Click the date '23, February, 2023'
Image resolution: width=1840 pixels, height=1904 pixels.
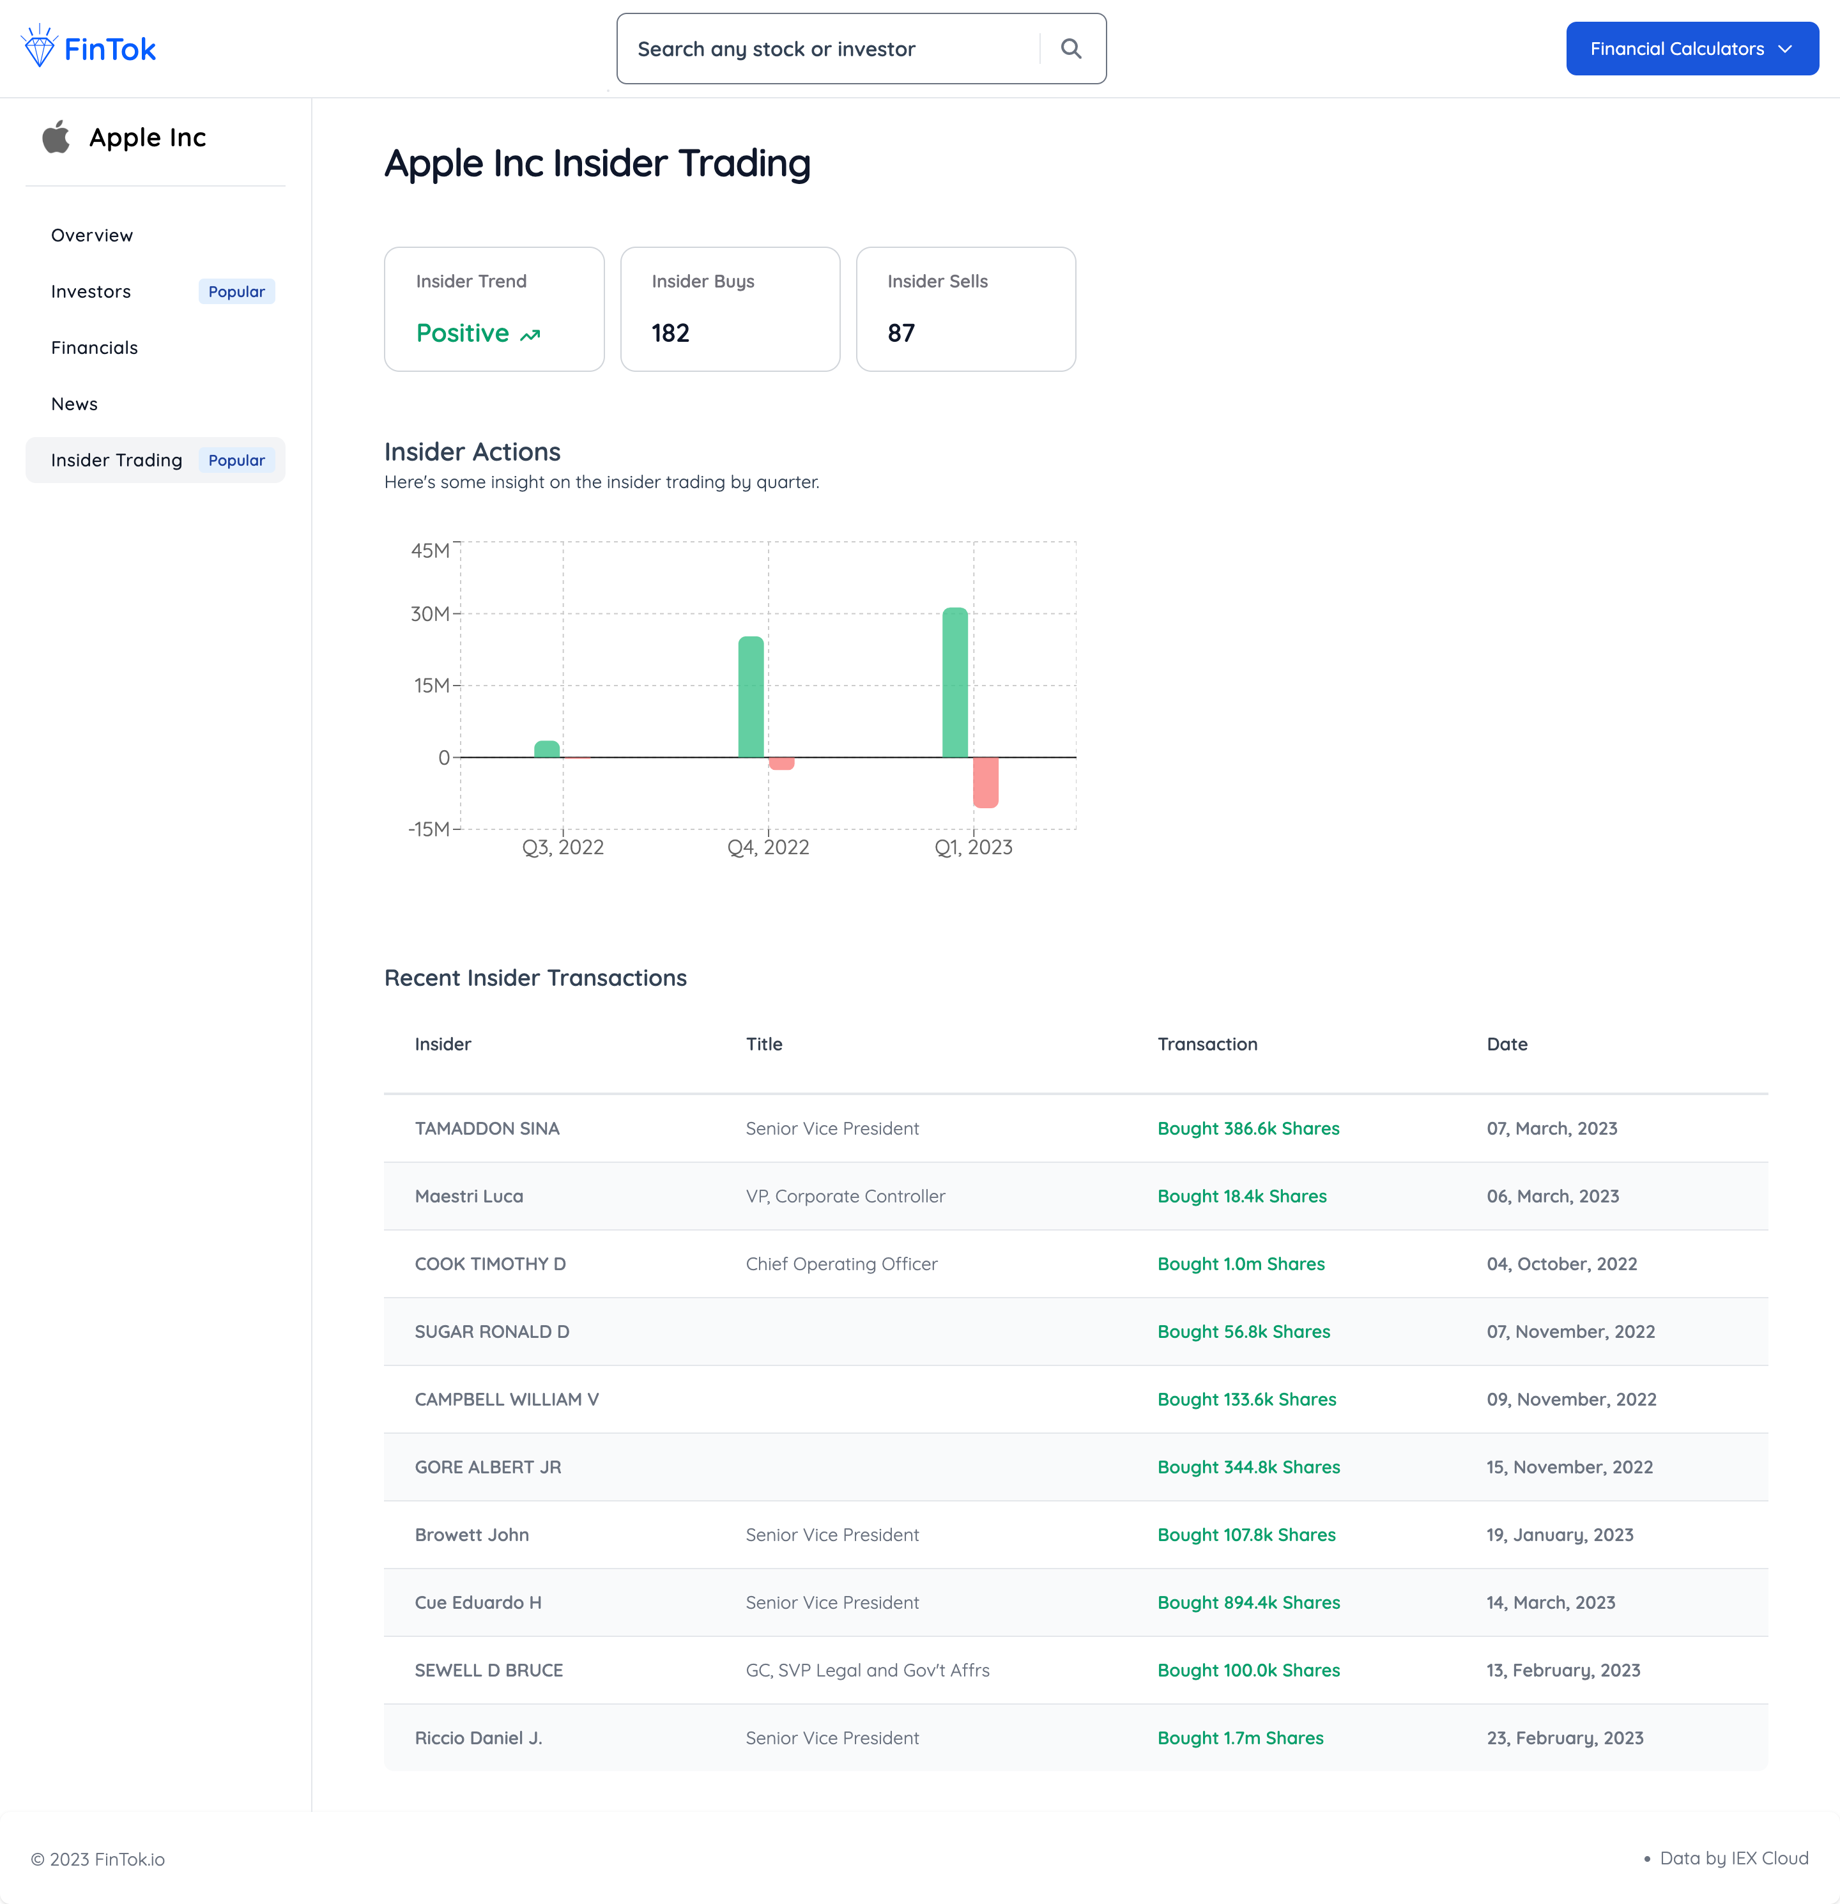[1564, 1739]
